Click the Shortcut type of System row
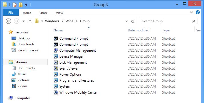The image size is (204, 103). (x=169, y=86)
